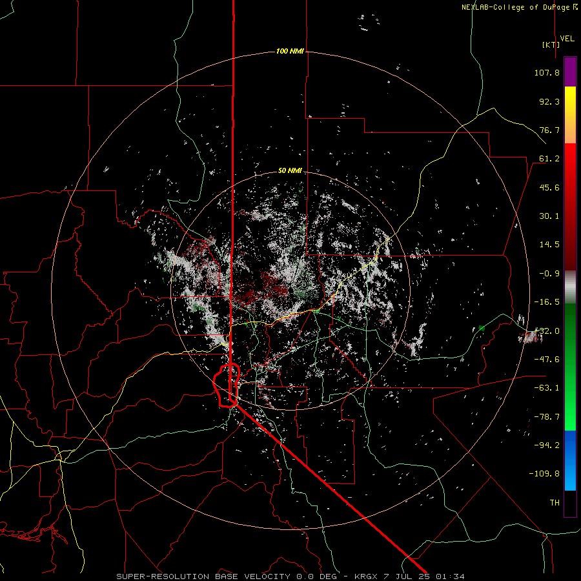581x581 pixels.
Task: Click the -16.5 legend value
Action: pos(547,302)
